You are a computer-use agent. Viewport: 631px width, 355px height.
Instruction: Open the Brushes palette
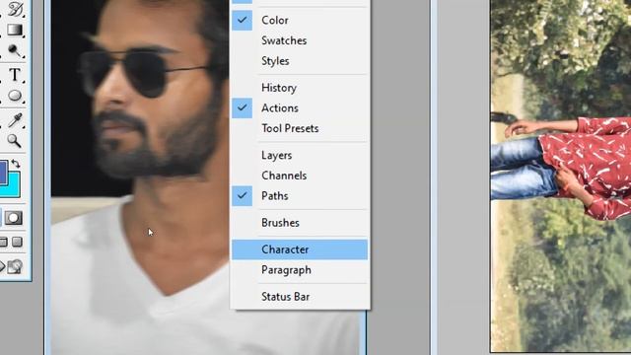(x=300, y=223)
